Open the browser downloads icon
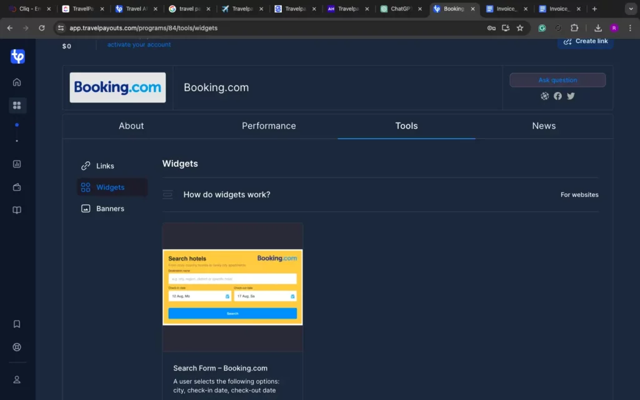This screenshot has height=400, width=640. (x=598, y=27)
